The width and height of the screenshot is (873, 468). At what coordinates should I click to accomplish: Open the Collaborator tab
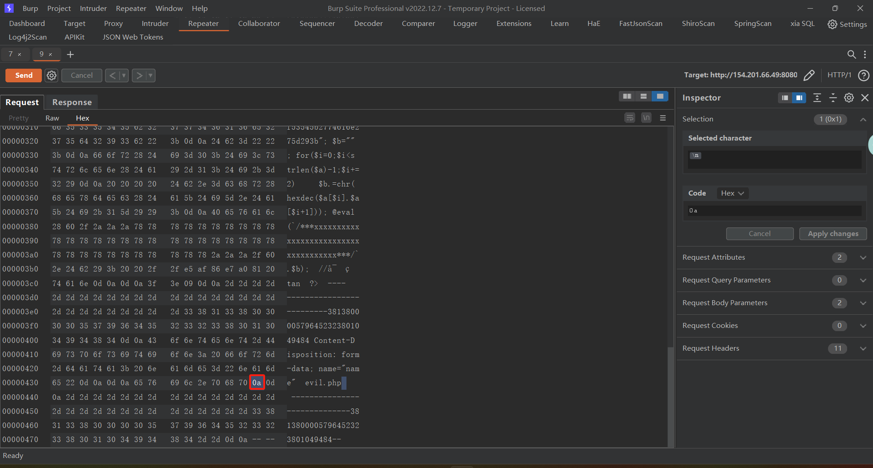pyautogui.click(x=259, y=24)
